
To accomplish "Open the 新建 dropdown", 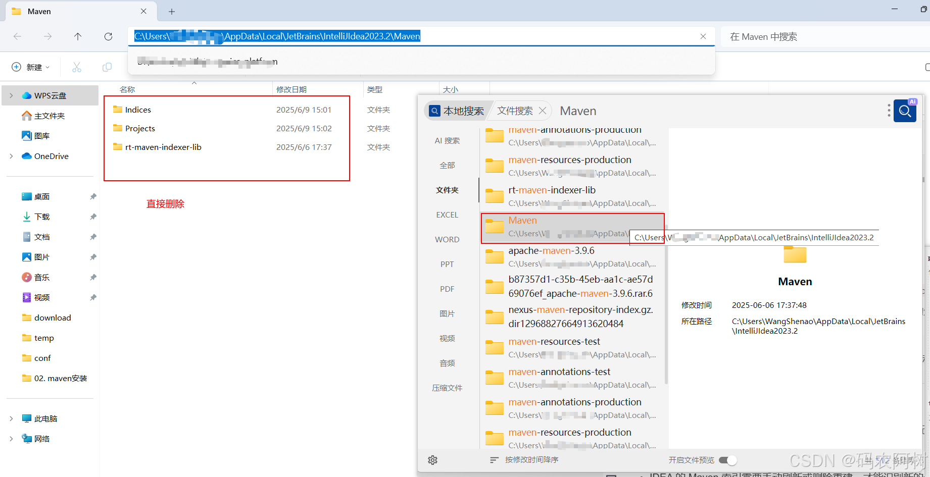I will coord(31,67).
